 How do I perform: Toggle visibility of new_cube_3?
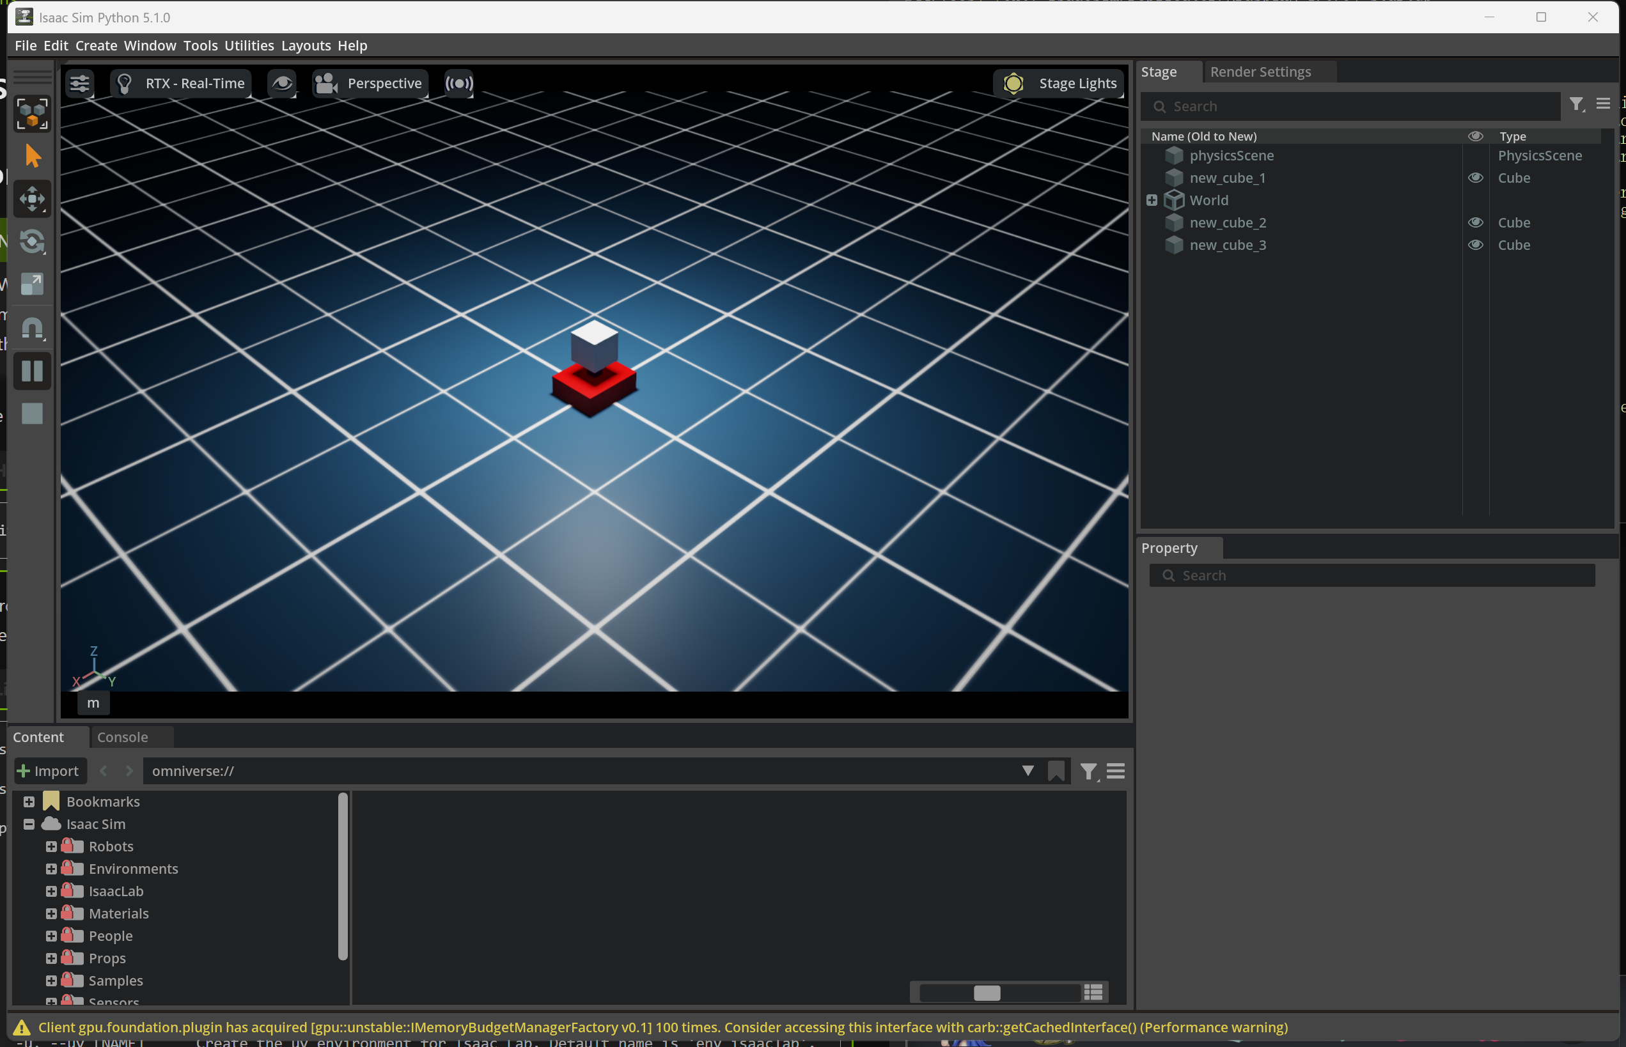click(x=1475, y=245)
